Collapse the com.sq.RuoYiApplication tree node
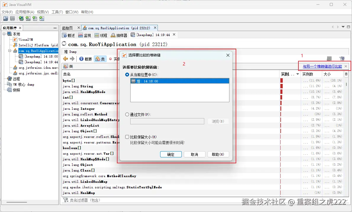This screenshot has height=212, width=352. [x=10, y=50]
